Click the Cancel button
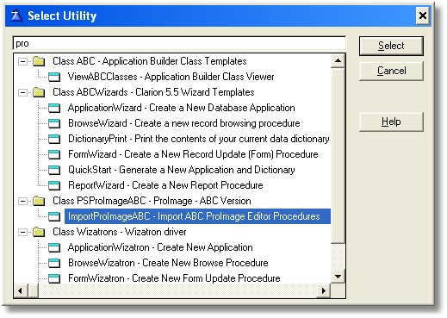The width and height of the screenshot is (447, 318). [391, 71]
